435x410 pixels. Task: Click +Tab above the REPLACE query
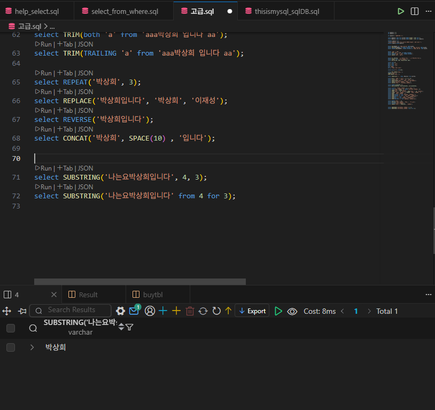click(65, 91)
